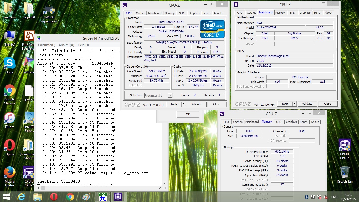
Task: Click the DRAM Frequency value 665.1 MHz
Action: 282,152
